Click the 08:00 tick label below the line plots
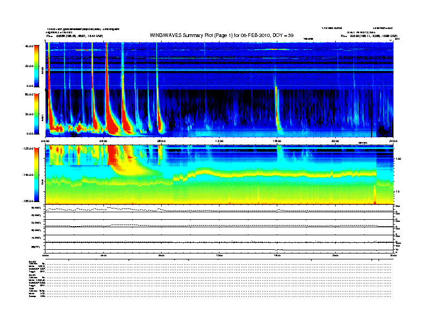This screenshot has width=424, height=328. 162,255
